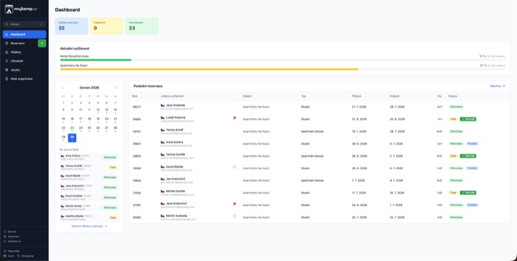The height and width of the screenshot is (261, 517).
Task: Click the Status column header
Action: [453, 96]
